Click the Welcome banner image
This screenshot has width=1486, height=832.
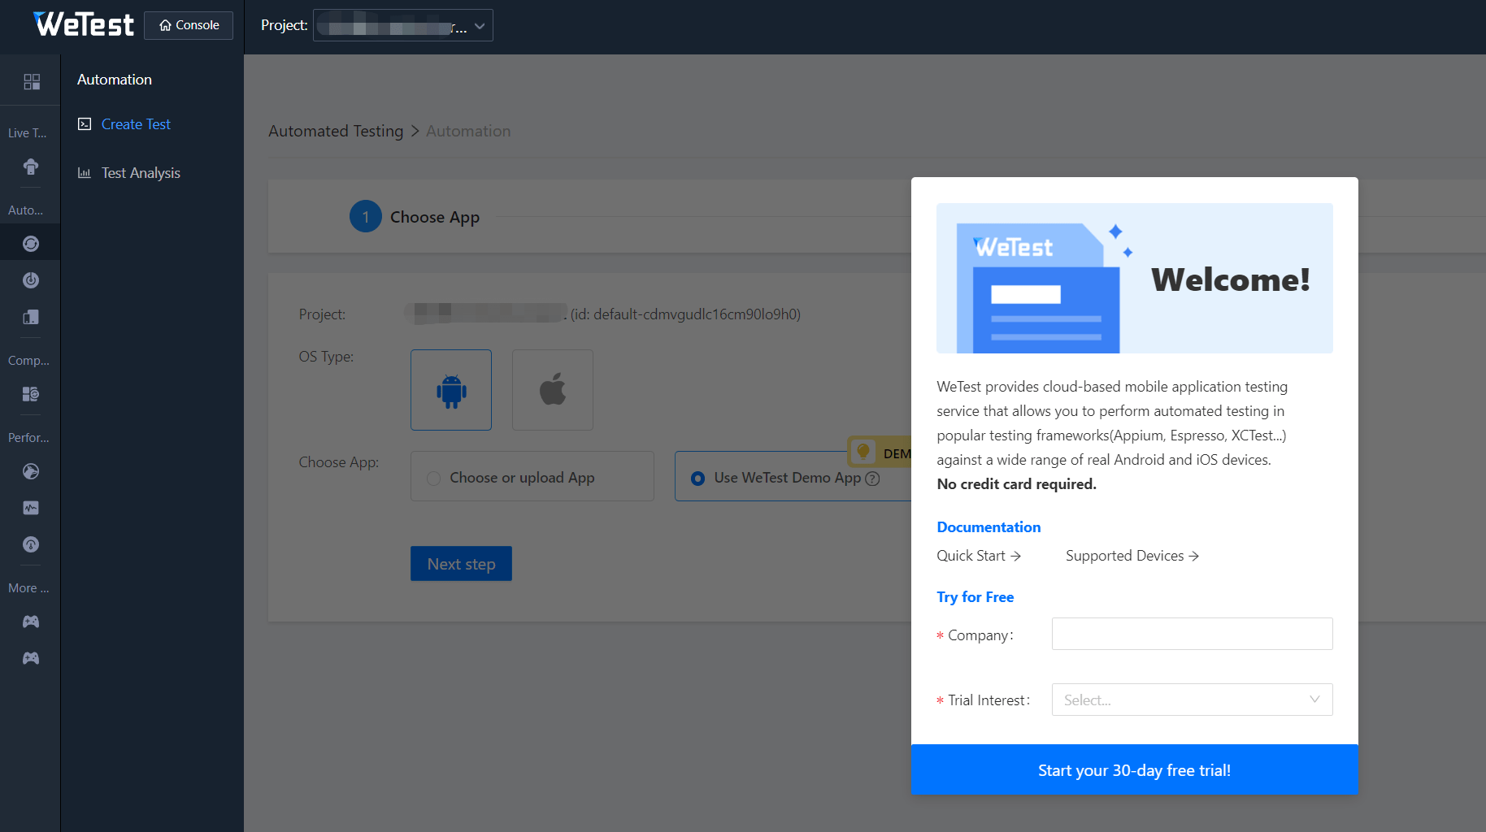point(1135,278)
